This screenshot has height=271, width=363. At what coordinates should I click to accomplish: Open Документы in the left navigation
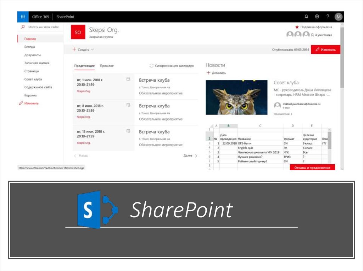[x=32, y=55]
